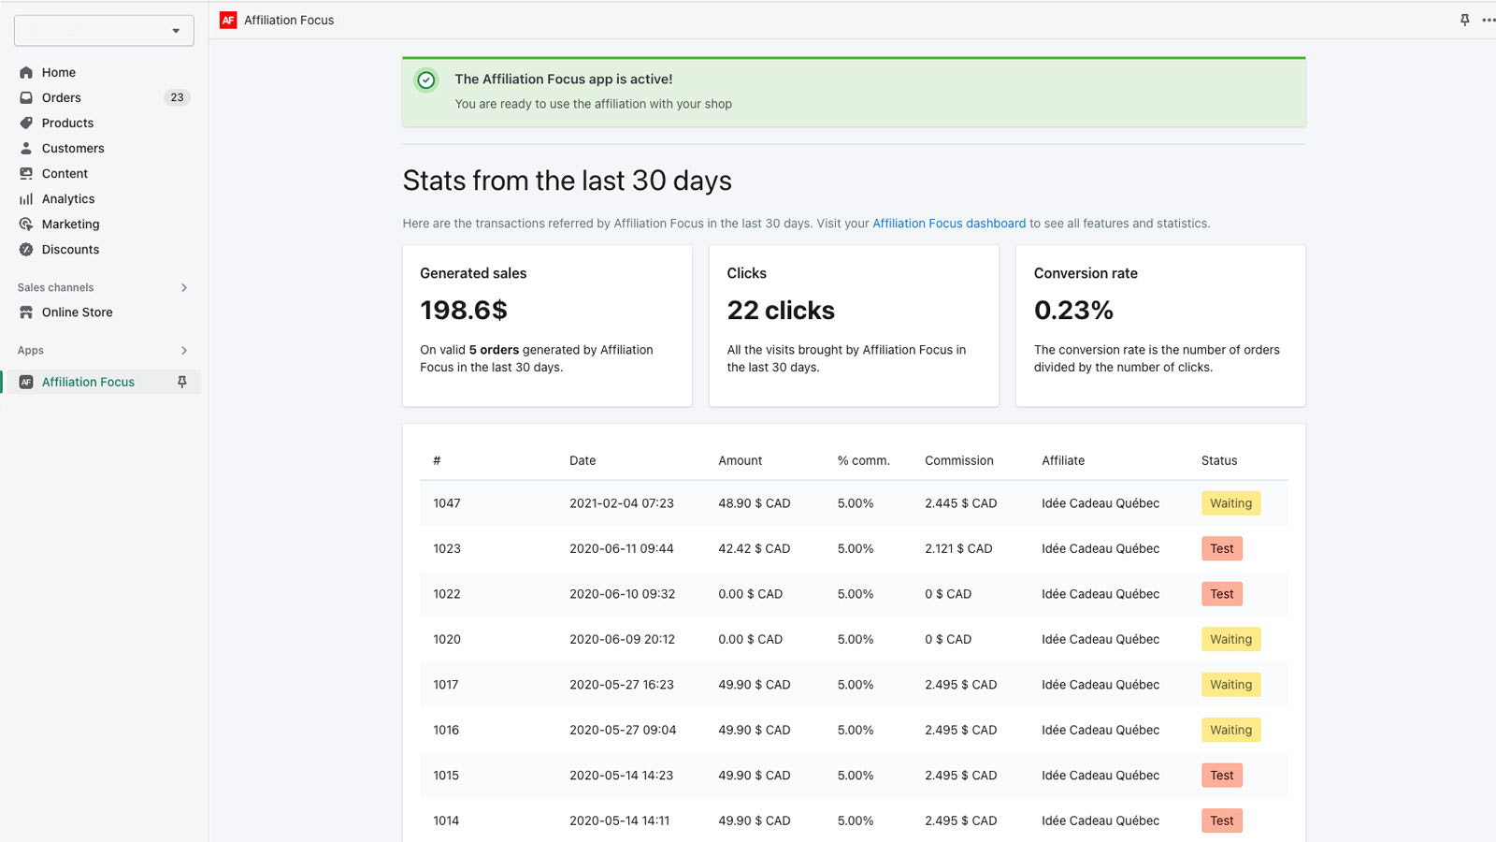
Task: Click the Customers person icon
Action: click(x=26, y=148)
